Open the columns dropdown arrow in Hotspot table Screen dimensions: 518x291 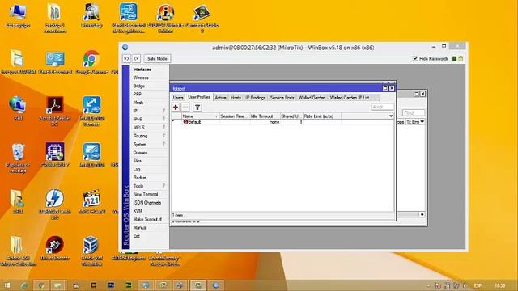[391, 116]
